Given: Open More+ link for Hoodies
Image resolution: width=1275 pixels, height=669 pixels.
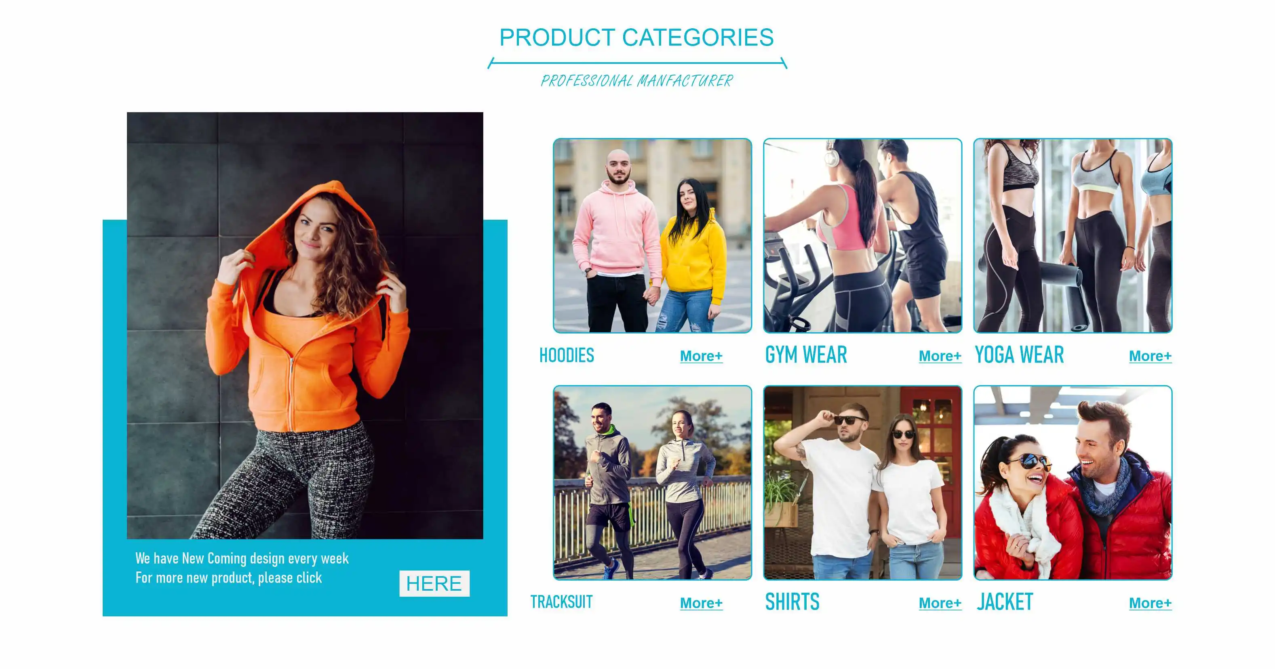Looking at the screenshot, I should (x=701, y=356).
